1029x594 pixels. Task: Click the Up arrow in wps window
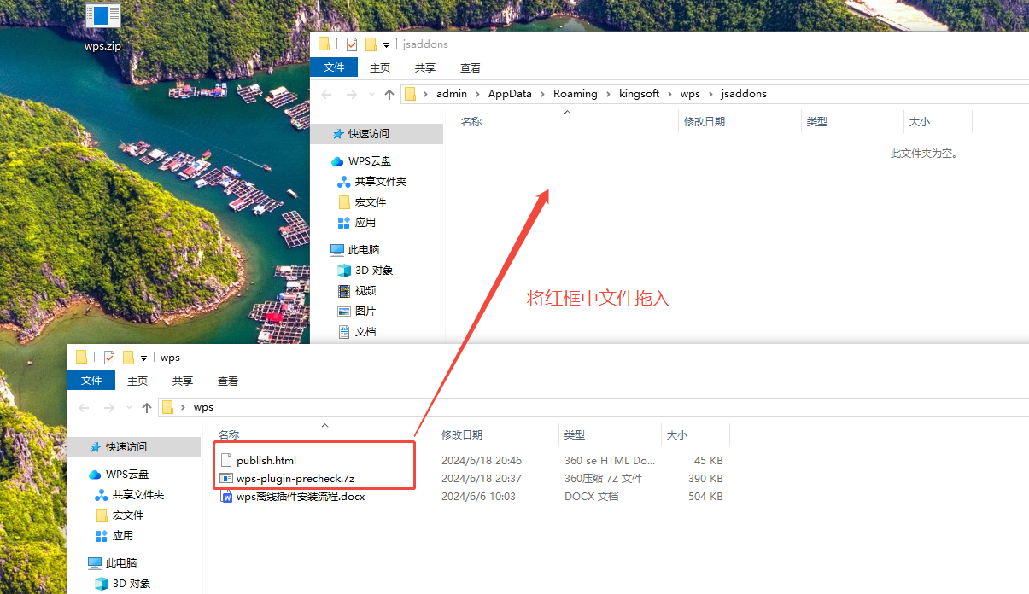(147, 408)
